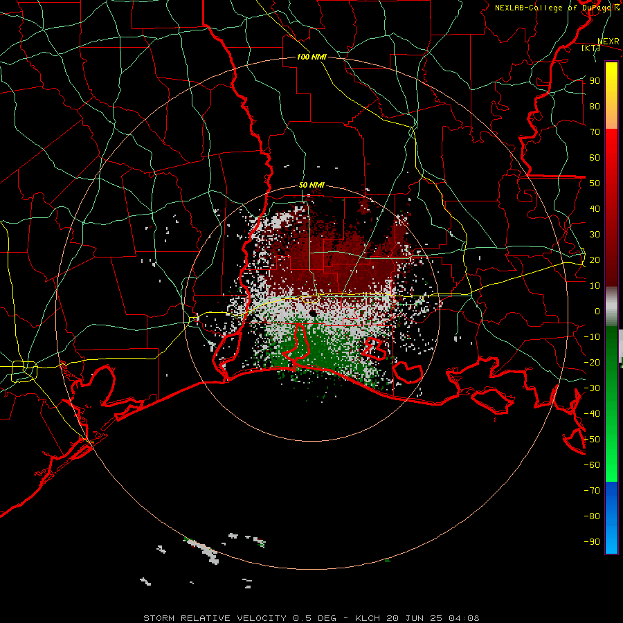Image resolution: width=623 pixels, height=623 pixels.
Task: Click the Storm Relative Velocity caption at the bottom
Action: coord(311,618)
